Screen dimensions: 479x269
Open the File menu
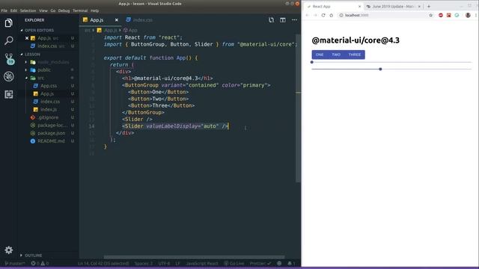point(4,10)
